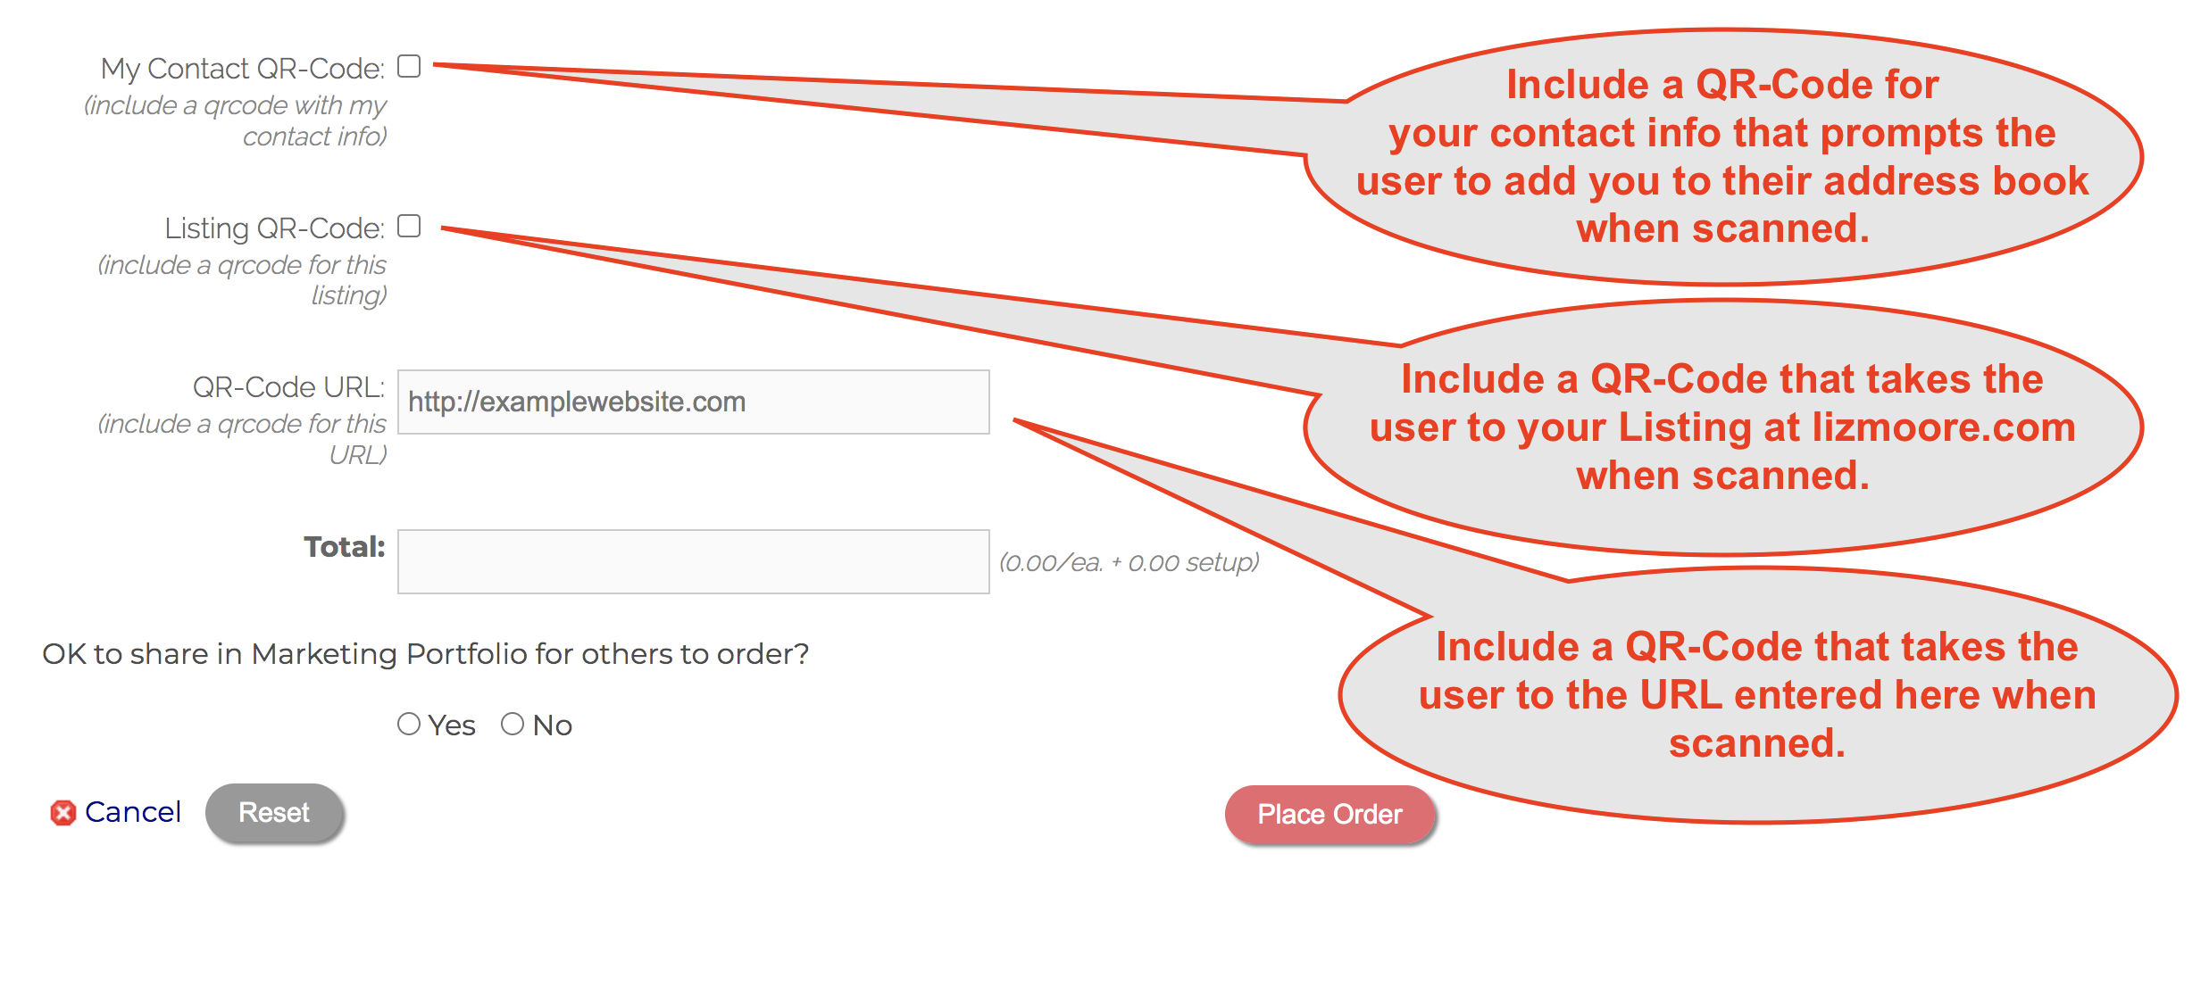The height and width of the screenshot is (1003, 2209).
Task: Focus the QR-Code URL text field
Action: tap(693, 402)
